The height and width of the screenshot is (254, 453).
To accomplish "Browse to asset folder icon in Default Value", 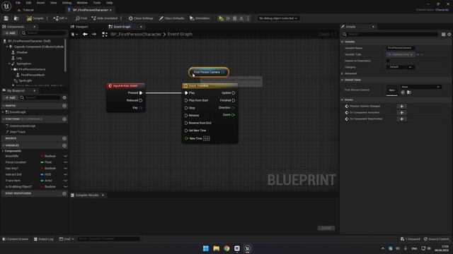I will (409, 92).
